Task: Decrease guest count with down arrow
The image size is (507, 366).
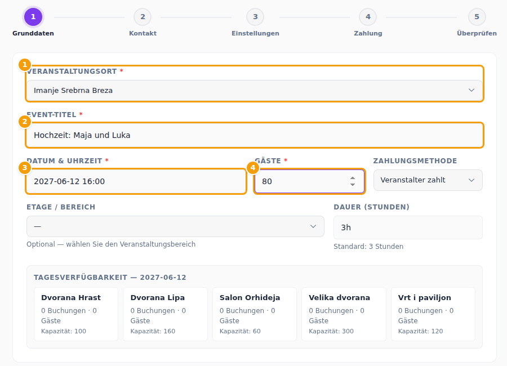Action: [353, 185]
